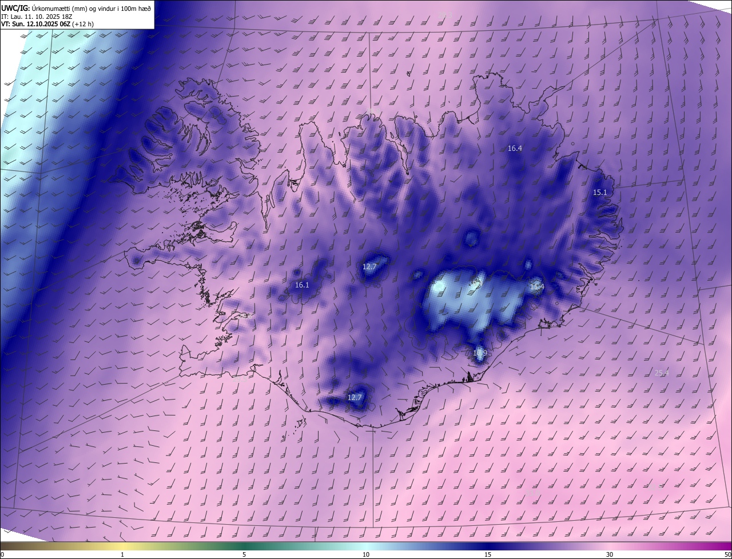
Task: Click the UWC/IG Úrkomumætti title text
Action: point(76,8)
